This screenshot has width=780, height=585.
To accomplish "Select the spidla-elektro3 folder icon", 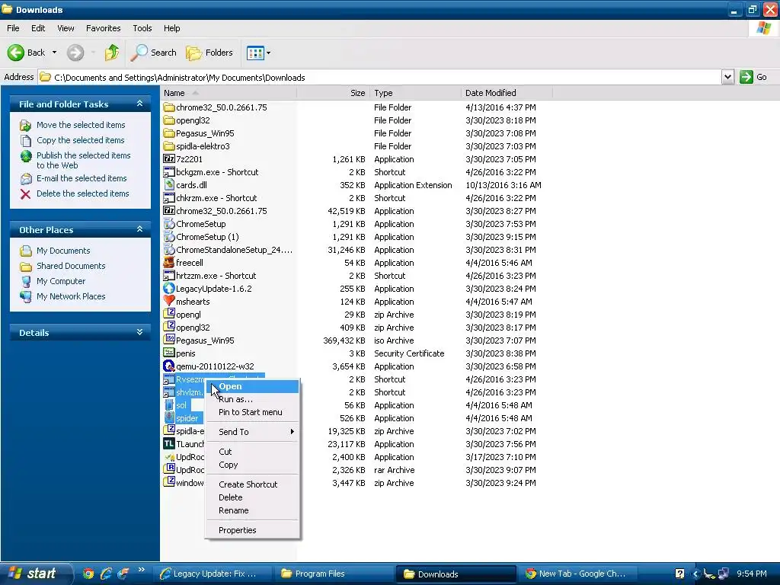I will point(169,145).
